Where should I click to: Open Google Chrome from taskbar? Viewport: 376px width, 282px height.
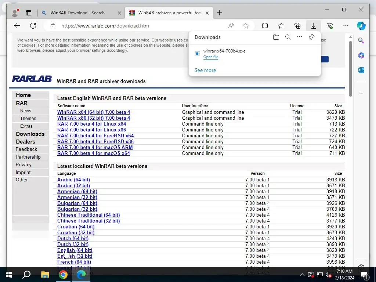(x=63, y=275)
